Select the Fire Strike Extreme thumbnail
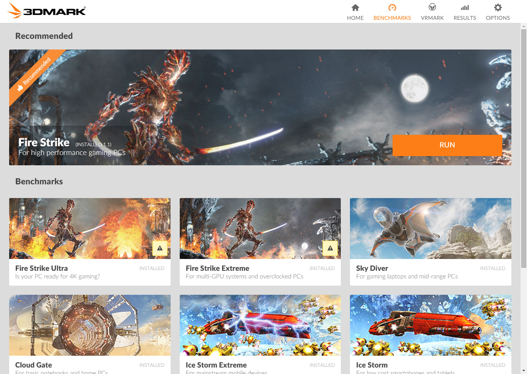Image resolution: width=527 pixels, height=374 pixels. (260, 229)
